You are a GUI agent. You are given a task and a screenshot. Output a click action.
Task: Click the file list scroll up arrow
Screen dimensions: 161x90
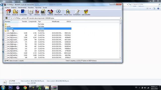point(120,21)
